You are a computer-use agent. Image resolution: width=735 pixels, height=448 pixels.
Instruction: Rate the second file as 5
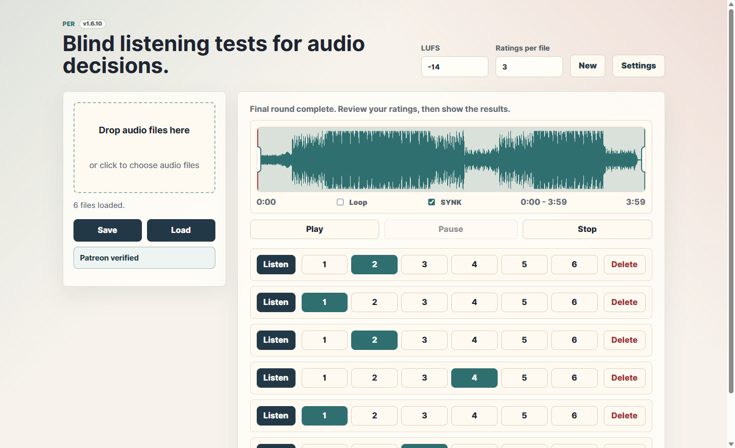tap(524, 302)
